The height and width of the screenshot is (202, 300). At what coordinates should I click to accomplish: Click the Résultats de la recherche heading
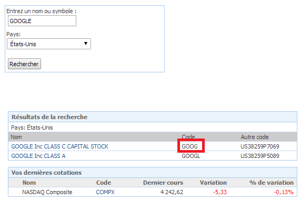click(49, 117)
